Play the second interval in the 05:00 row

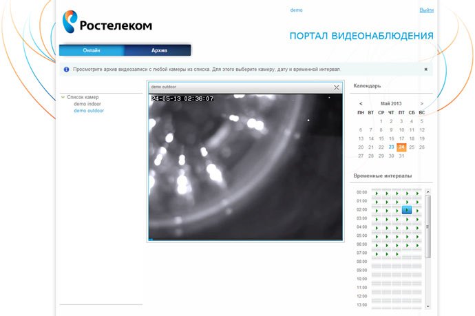coord(387,236)
